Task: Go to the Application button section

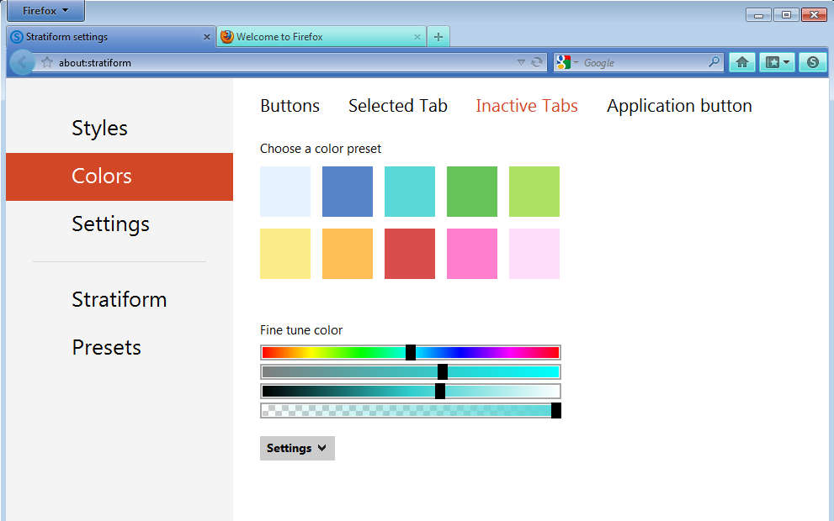Action: tap(679, 106)
